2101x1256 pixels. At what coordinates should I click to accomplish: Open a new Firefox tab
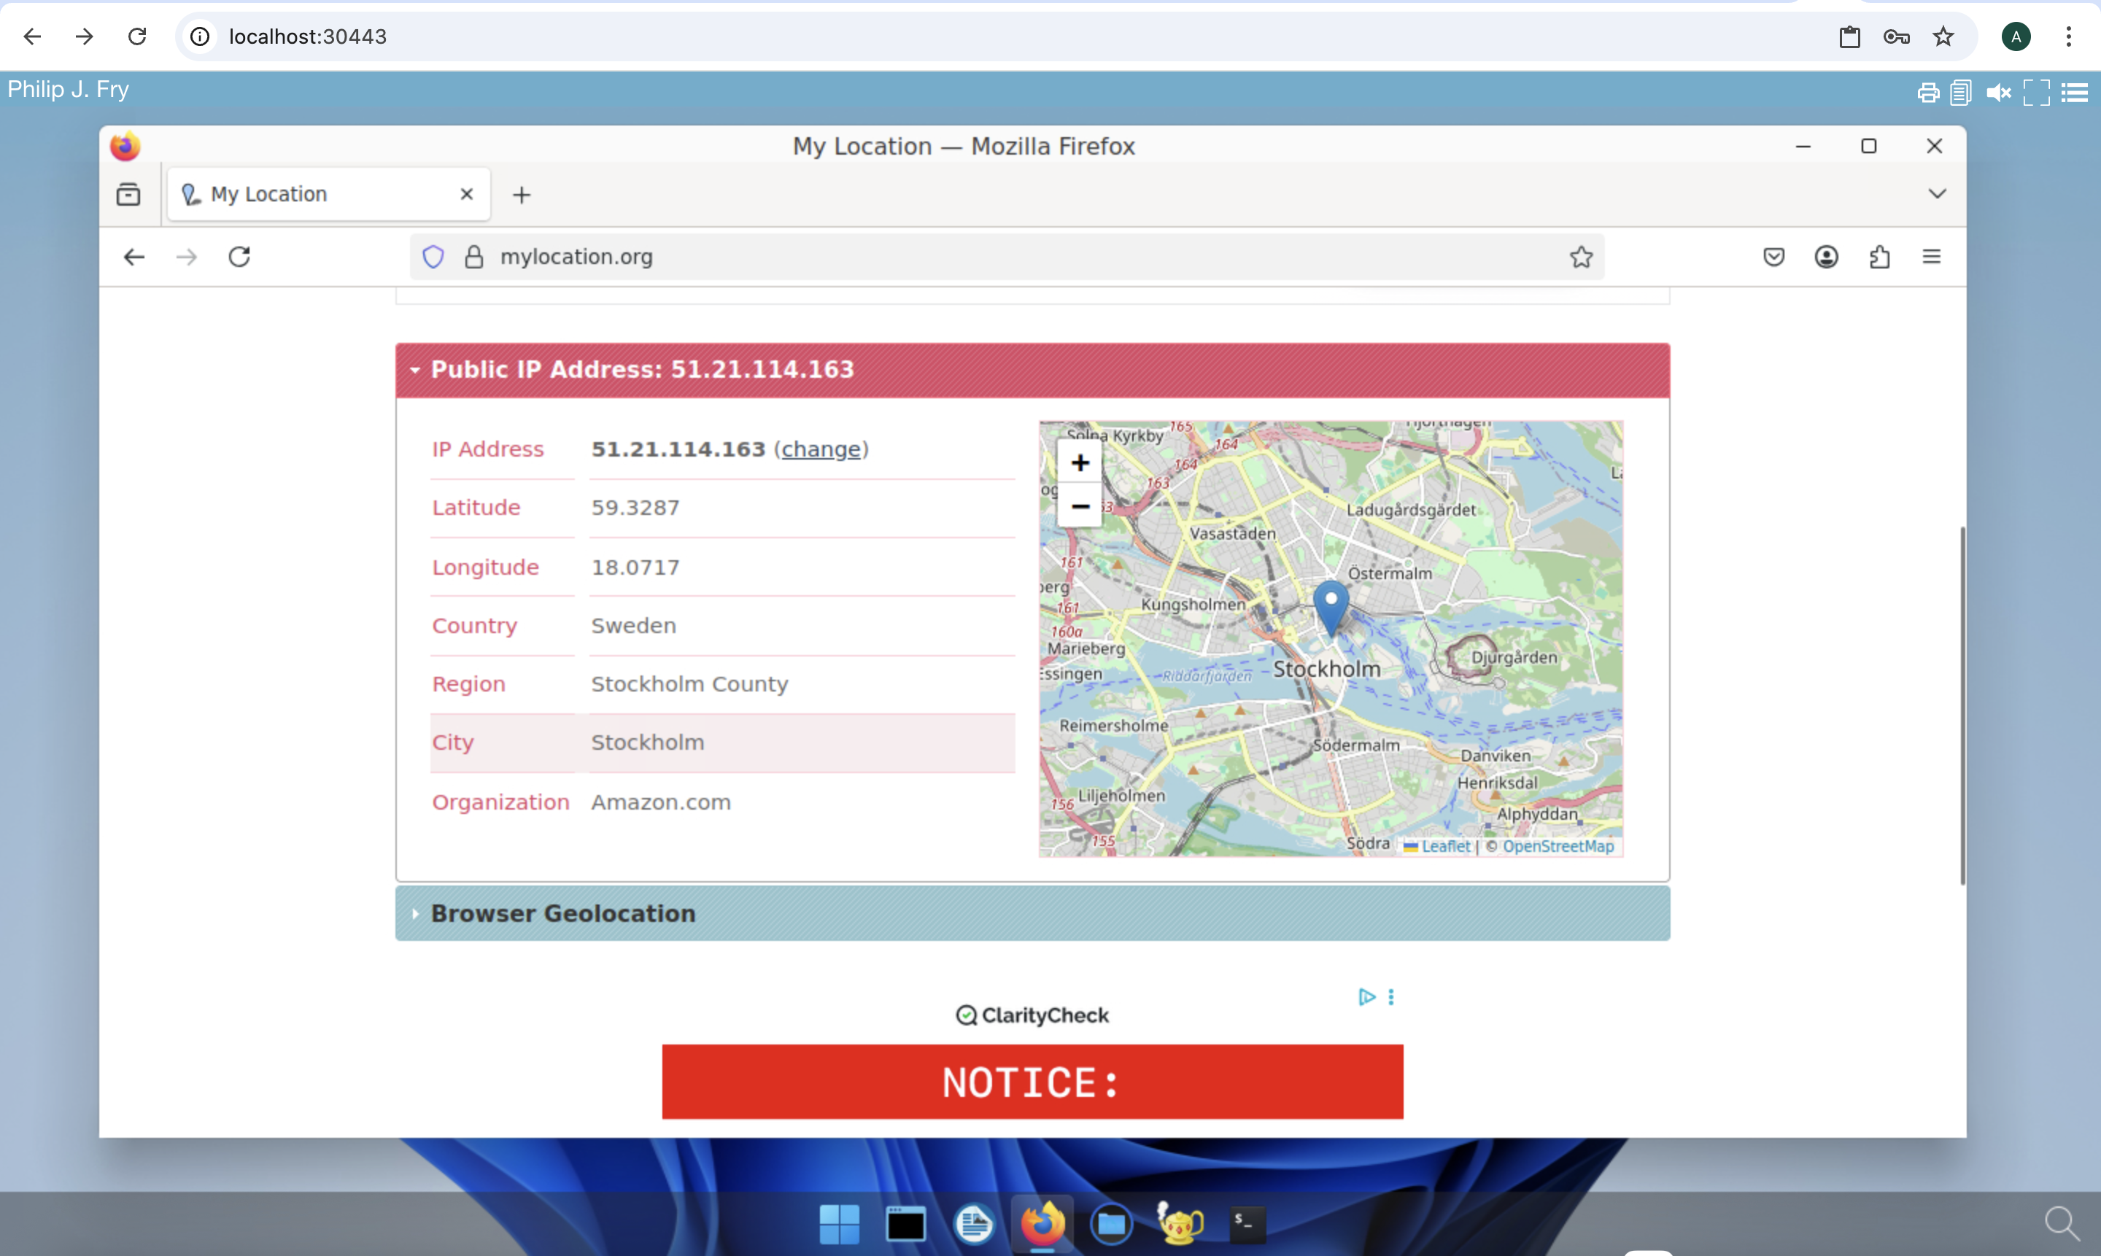tap(522, 195)
